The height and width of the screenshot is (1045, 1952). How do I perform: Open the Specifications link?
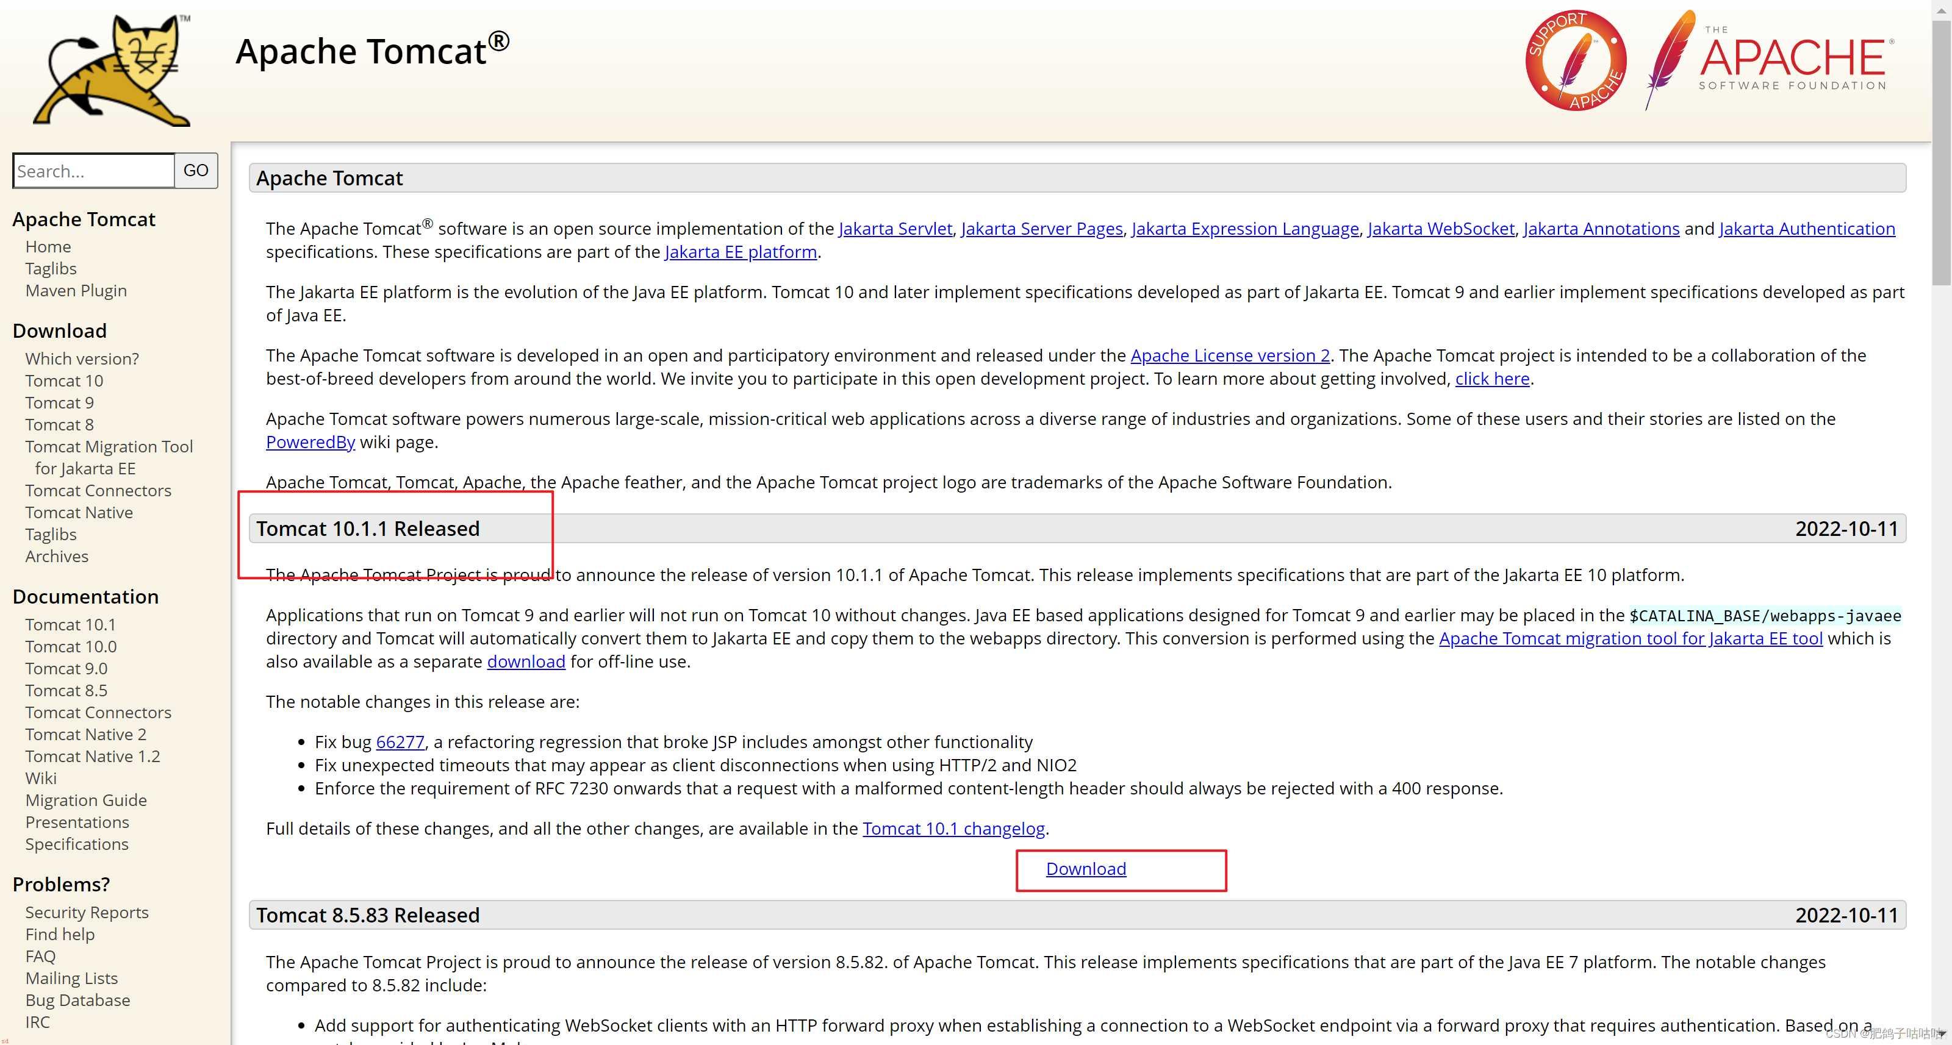[76, 844]
